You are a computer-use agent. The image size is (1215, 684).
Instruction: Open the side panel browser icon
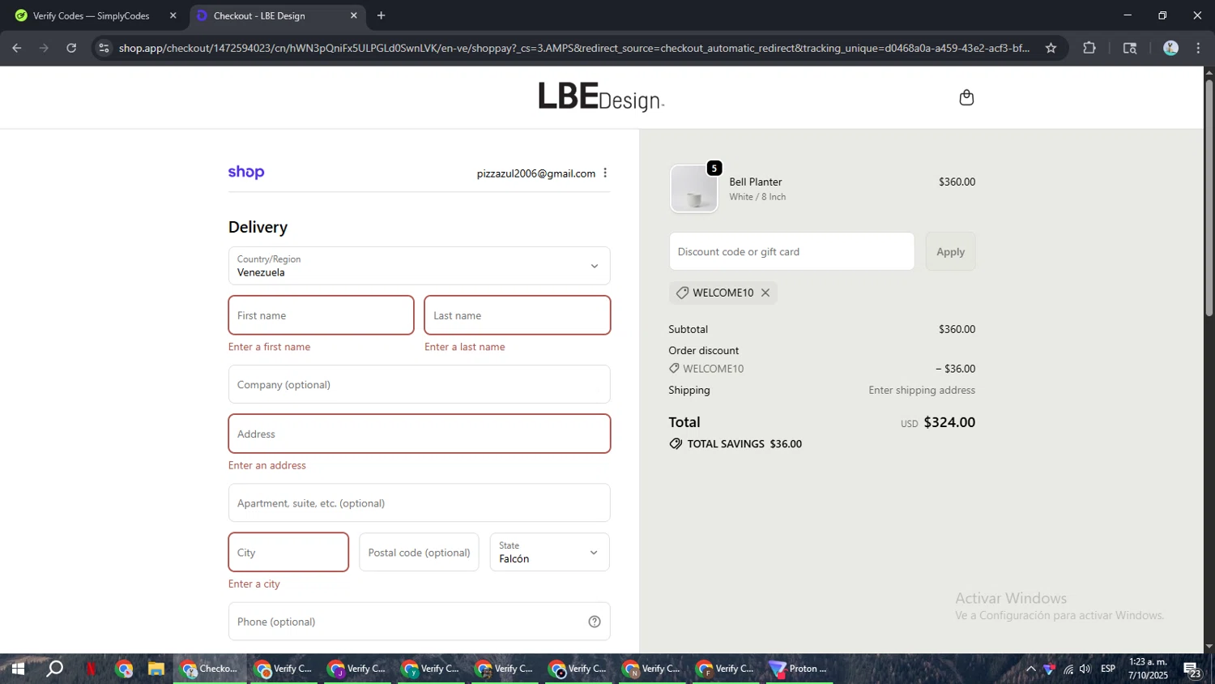coord(1130,48)
